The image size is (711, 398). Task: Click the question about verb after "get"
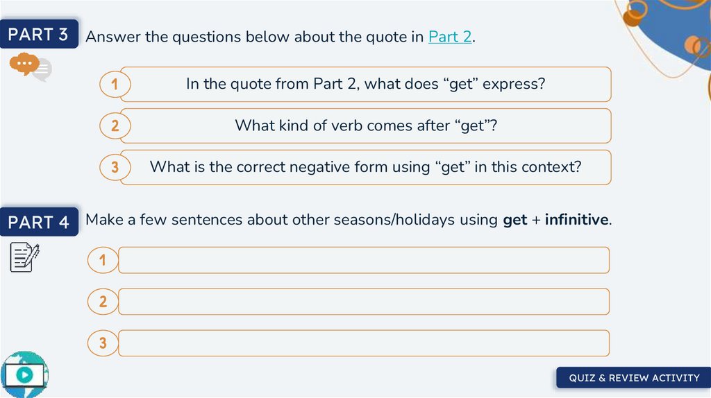pos(365,126)
